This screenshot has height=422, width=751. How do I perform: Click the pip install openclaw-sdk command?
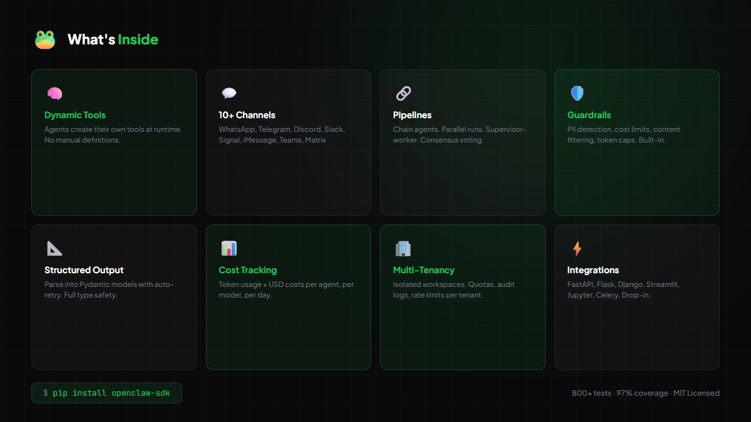pyautogui.click(x=106, y=393)
